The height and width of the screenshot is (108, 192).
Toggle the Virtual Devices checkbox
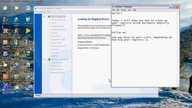(x=50, y=69)
